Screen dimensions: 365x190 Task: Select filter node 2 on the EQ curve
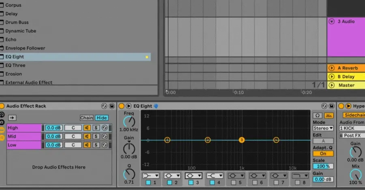pos(208,140)
